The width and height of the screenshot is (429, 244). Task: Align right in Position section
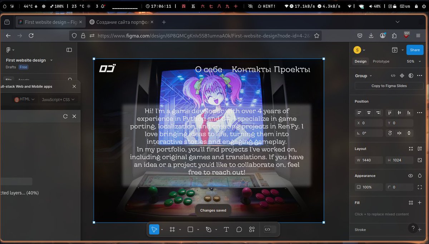(x=378, y=113)
